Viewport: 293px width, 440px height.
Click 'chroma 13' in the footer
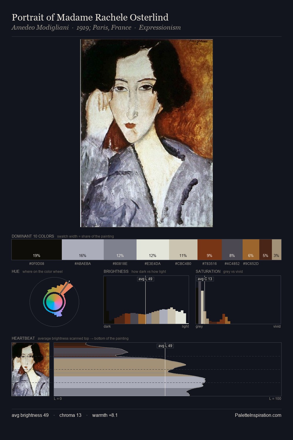[70, 415]
